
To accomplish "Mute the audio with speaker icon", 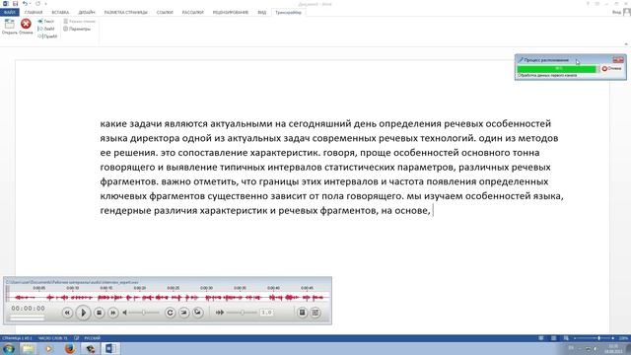I will pyautogui.click(x=125, y=313).
